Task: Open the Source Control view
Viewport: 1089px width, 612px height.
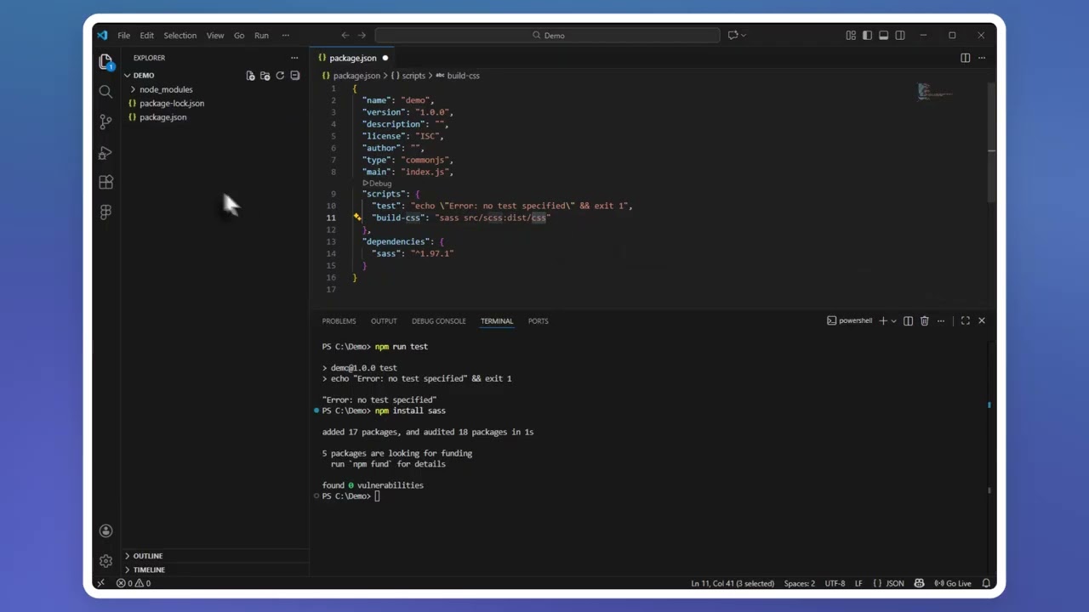Action: (105, 122)
